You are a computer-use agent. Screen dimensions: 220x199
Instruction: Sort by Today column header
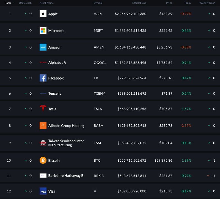click(188, 3)
